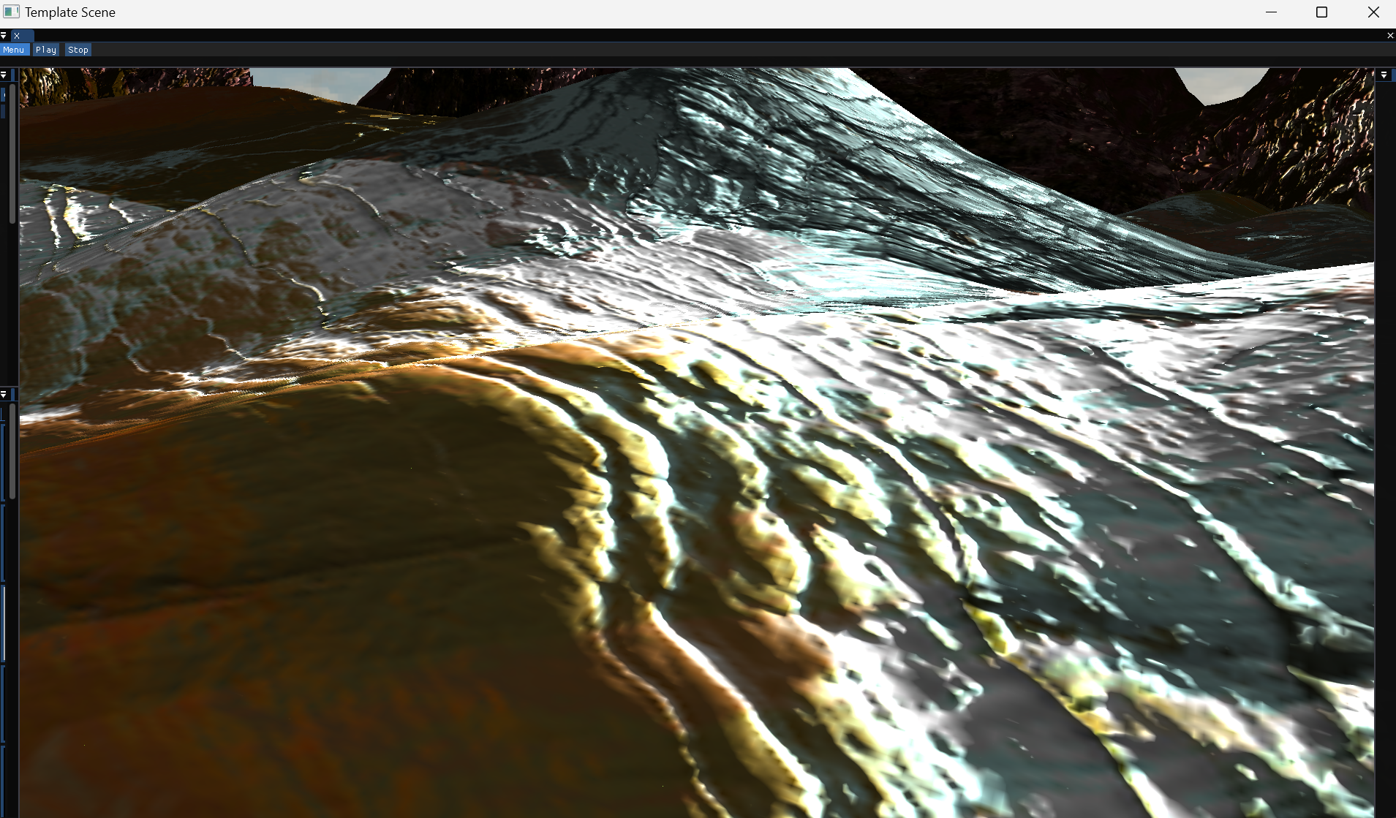Open the dock menu arrow beside the X tab

4,36
